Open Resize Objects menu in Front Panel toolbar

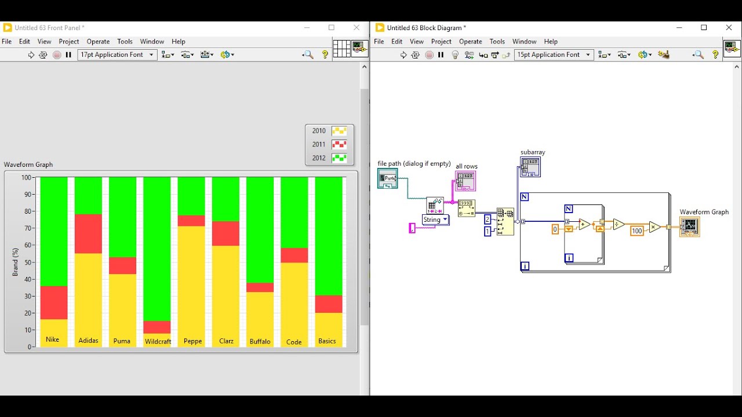[x=206, y=55]
